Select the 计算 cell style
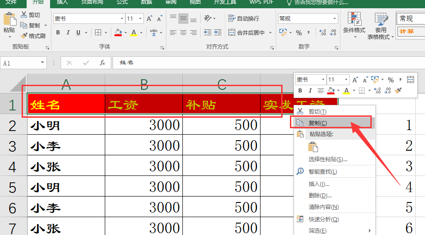The width and height of the screenshot is (425, 235). (411, 31)
